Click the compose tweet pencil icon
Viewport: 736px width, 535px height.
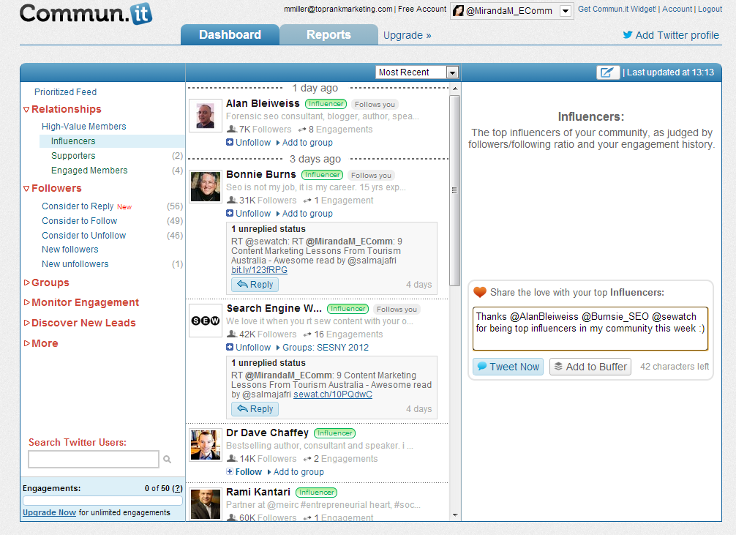pyautogui.click(x=607, y=72)
